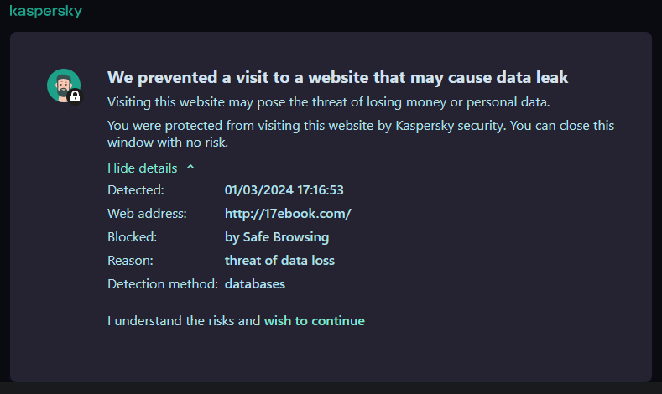Click the 'databases' detection method value
The height and width of the screenshot is (394, 662).
coord(255,284)
